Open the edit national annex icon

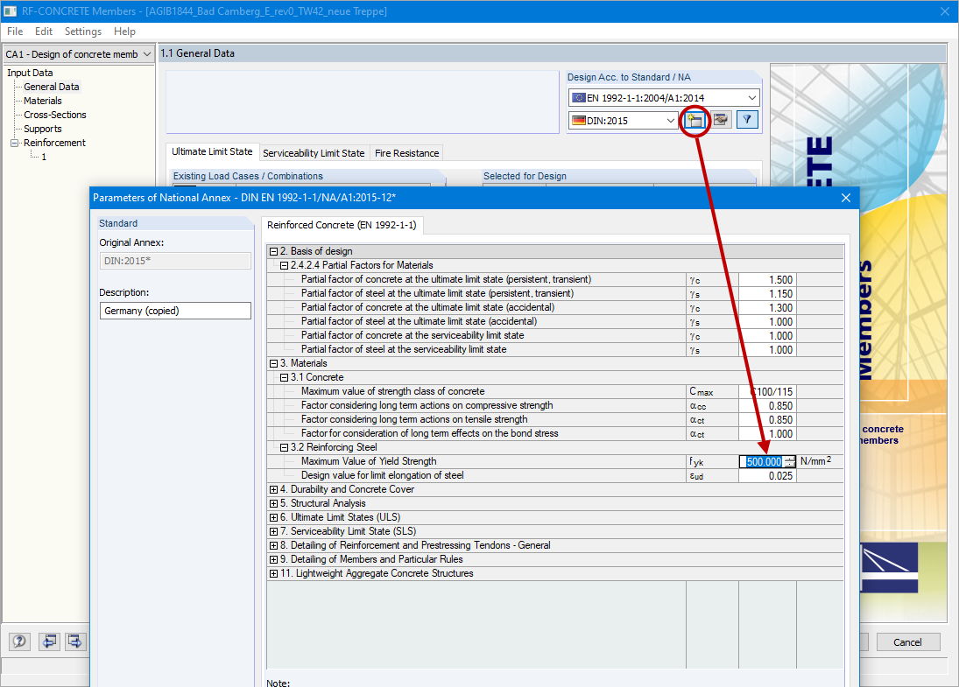720,120
